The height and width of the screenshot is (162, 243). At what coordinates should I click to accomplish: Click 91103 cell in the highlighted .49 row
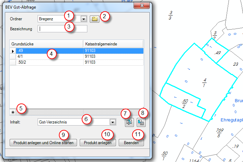(x=113, y=51)
